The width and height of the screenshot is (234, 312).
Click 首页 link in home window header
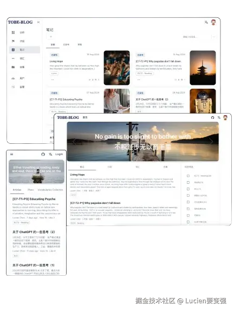[x=85, y=117]
